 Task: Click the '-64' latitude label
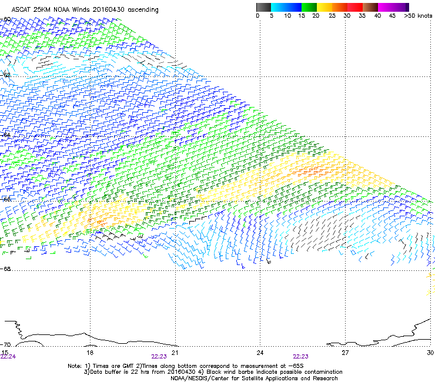[5, 135]
